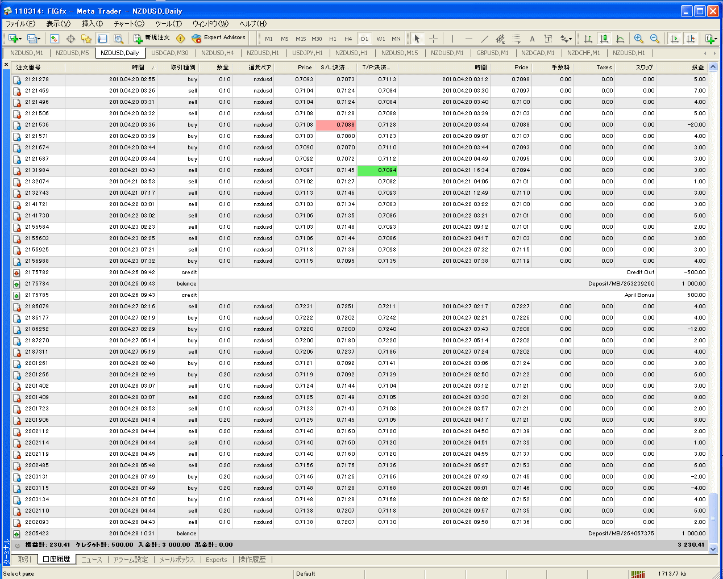723x579 pixels.
Task: Select the Fibonacci retracement tool
Action: point(516,39)
